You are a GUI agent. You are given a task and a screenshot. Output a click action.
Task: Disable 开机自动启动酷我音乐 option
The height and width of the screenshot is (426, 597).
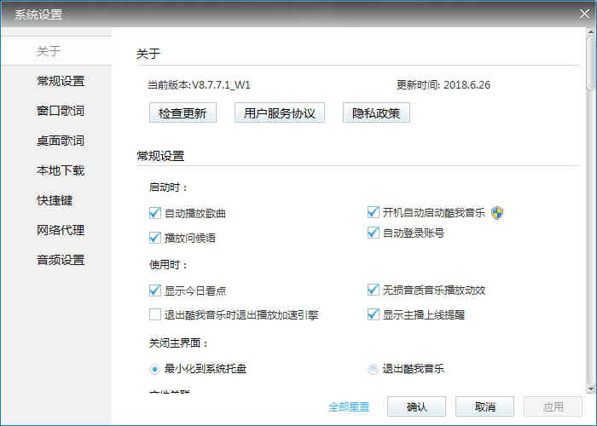pos(373,213)
